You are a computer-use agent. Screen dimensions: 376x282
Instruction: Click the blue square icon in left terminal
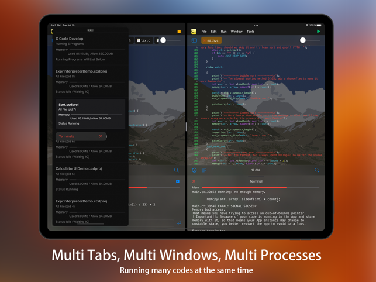pyautogui.click(x=178, y=181)
